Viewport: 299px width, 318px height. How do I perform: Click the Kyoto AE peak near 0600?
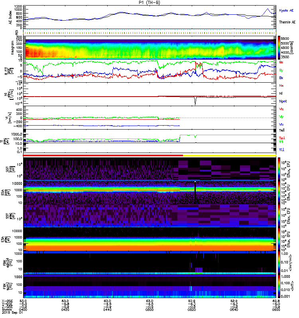tap(268, 9)
